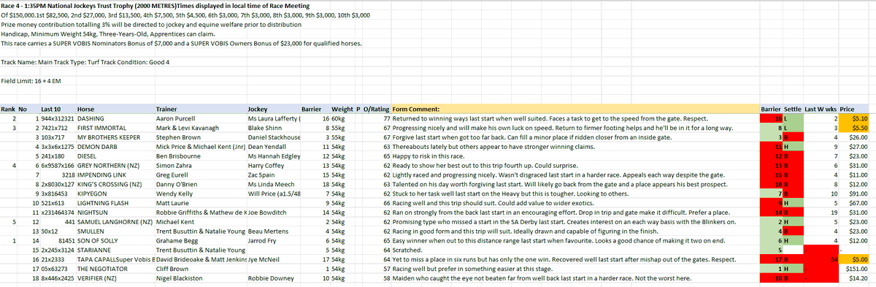Click the Barrier Settle column header
The image size is (876, 287).
780,109
